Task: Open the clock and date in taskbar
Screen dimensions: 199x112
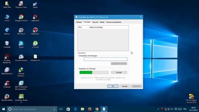Action: [x=193, y=109]
